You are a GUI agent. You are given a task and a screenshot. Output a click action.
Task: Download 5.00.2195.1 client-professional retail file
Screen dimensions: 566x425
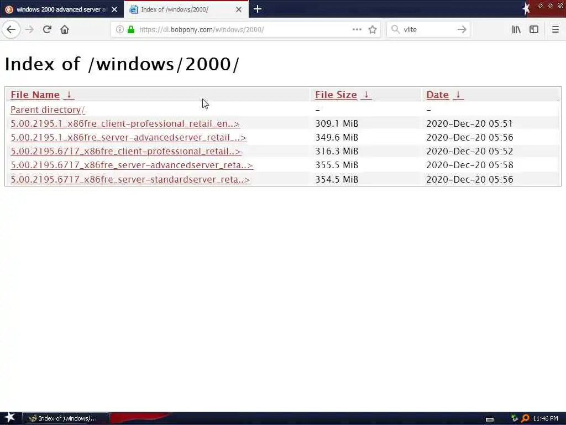[x=125, y=123]
